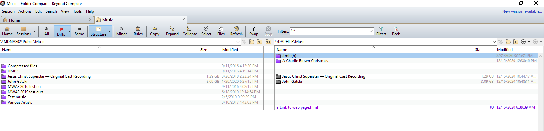Screen dimensions: 544x131
Task: Open the Structure dropdown arrow
Action: point(110,31)
